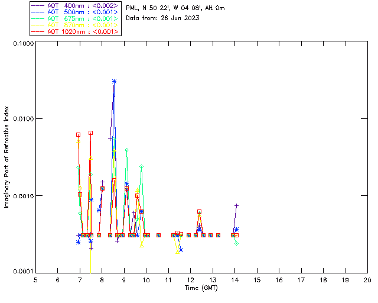Screen dimensions: 378x303
Task: Click the 'Data from: 26 Jun 2023' text
Action: [x=163, y=18]
